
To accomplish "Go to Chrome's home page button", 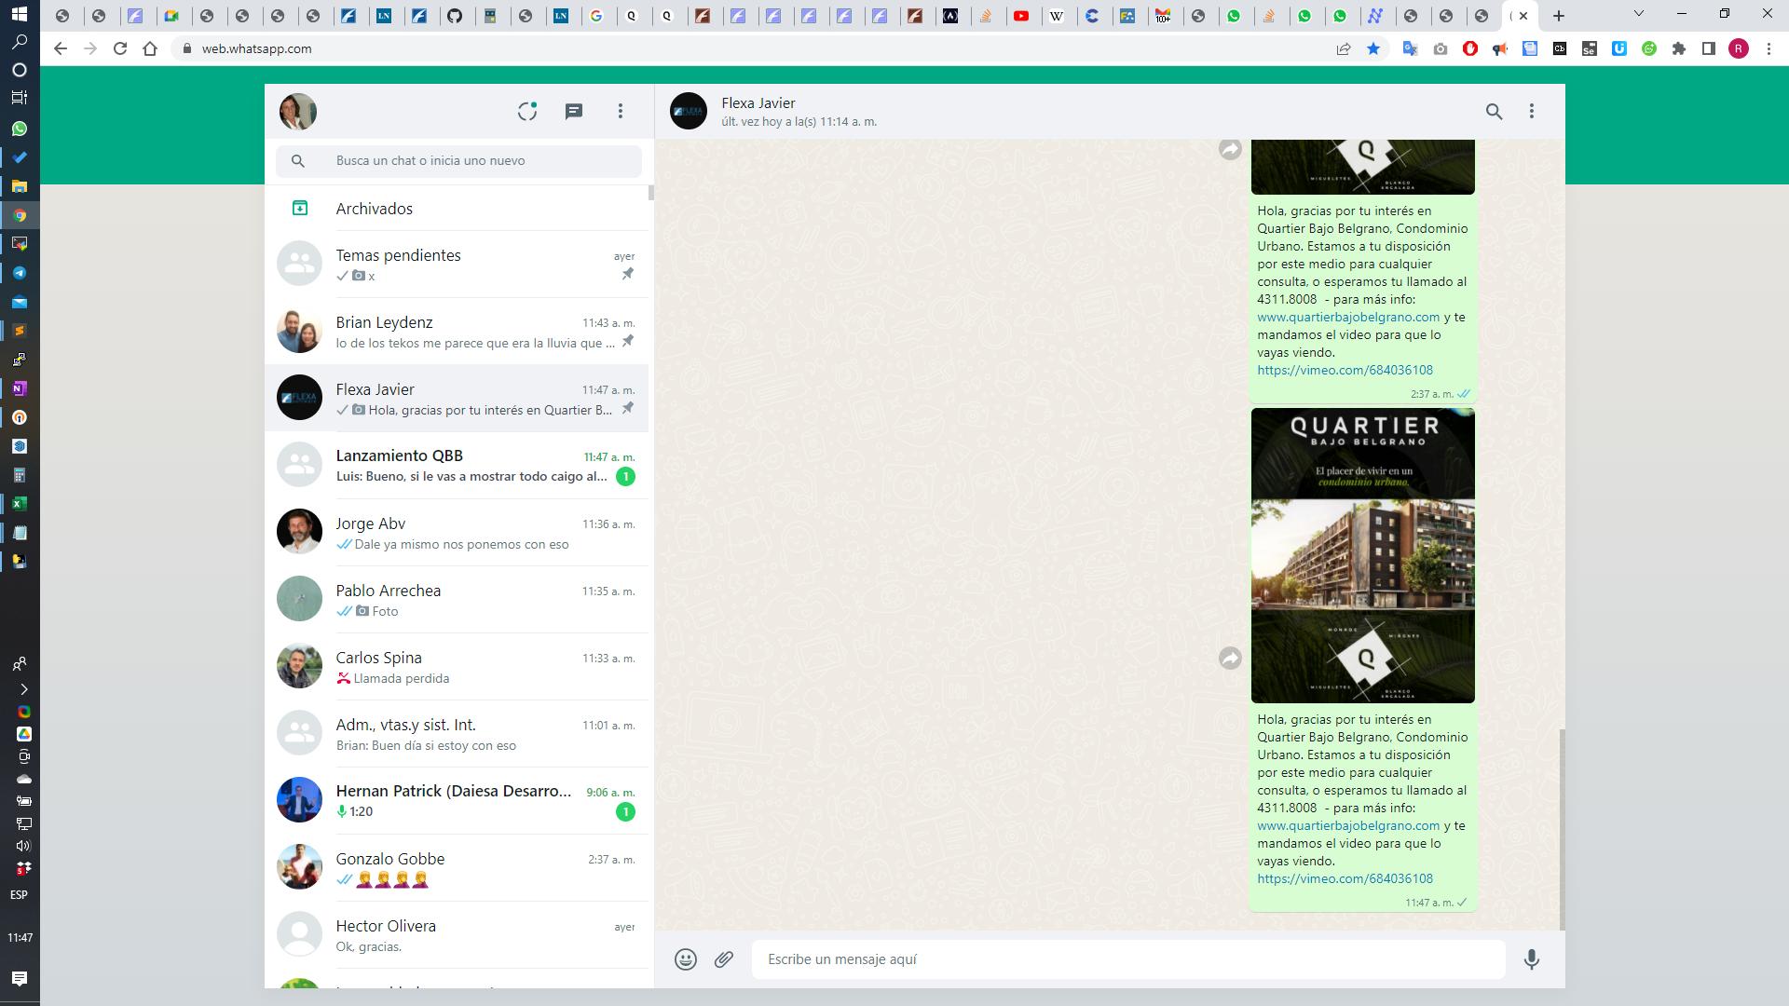I will (x=150, y=48).
